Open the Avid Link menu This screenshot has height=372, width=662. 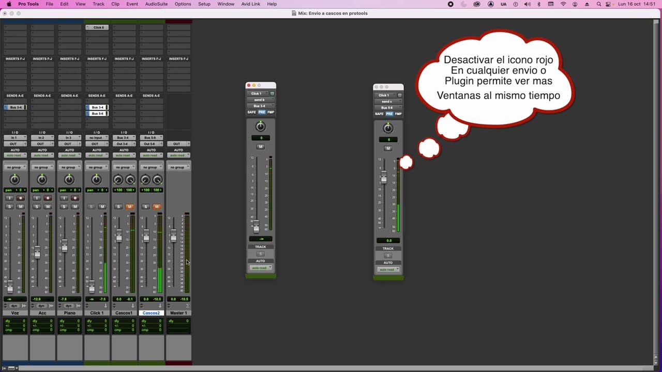(251, 4)
